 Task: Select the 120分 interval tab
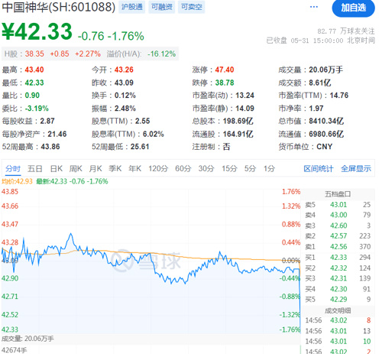coord(158,169)
